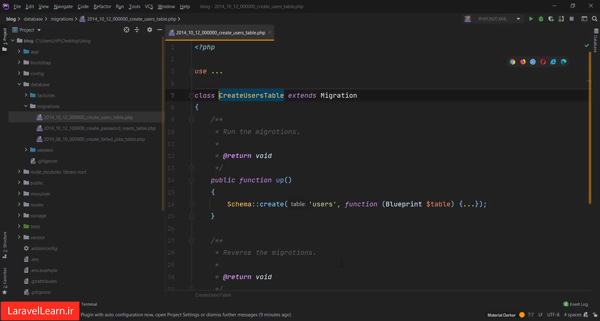Toggle the Structure tool window
The width and height of the screenshot is (600, 321).
tap(5, 244)
